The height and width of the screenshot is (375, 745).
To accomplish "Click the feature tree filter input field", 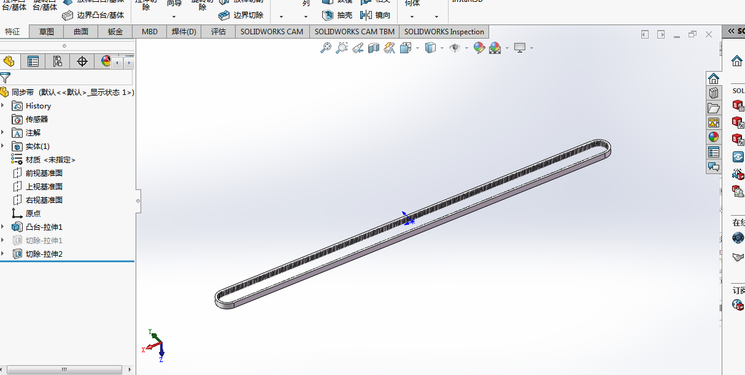I will click(72, 78).
